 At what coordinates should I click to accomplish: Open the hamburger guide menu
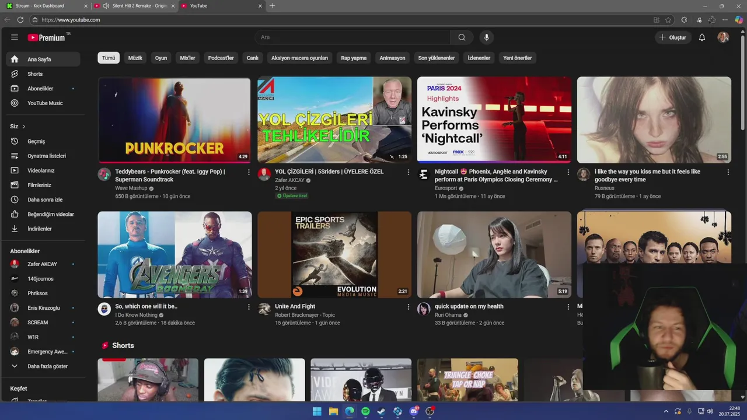click(15, 37)
